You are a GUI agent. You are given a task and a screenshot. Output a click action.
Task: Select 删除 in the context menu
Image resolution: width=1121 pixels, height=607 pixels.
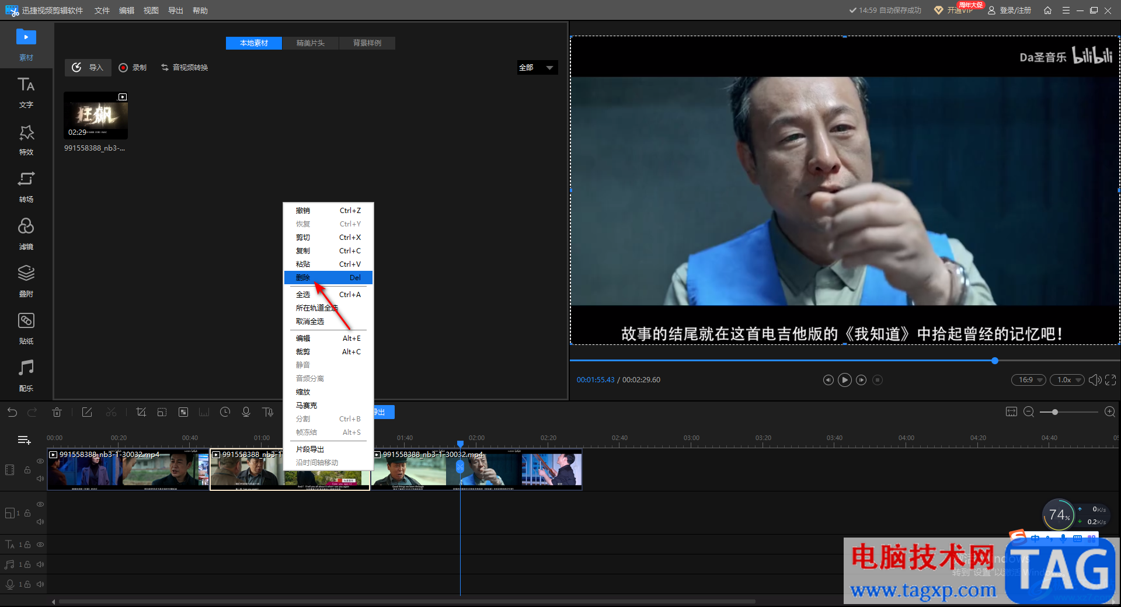click(328, 278)
